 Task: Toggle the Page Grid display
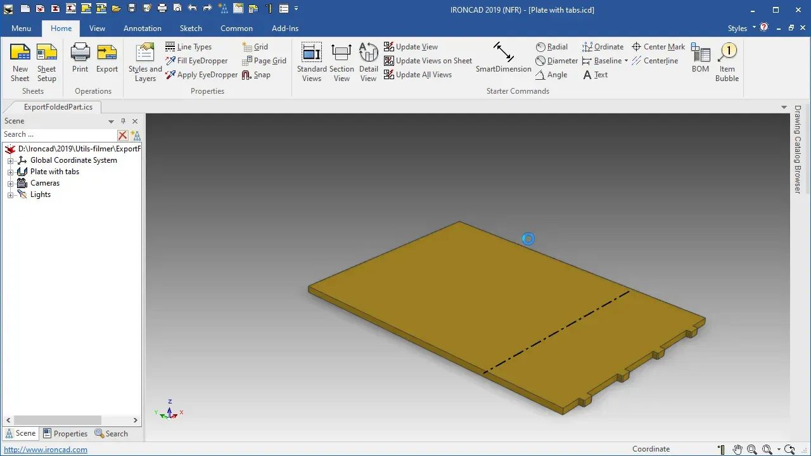coord(264,61)
